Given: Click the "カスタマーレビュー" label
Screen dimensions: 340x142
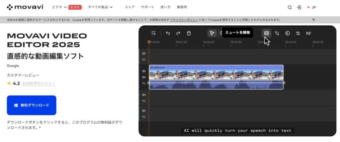Looking at the screenshot, I should point(23,75).
